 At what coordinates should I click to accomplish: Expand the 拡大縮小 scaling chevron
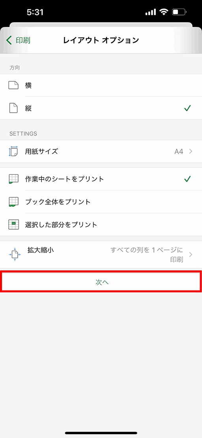(191, 255)
